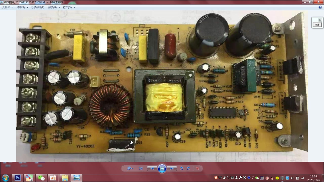Click the actual-size display icon
The image size is (324, 182).
pyautogui.click(x=141, y=168)
